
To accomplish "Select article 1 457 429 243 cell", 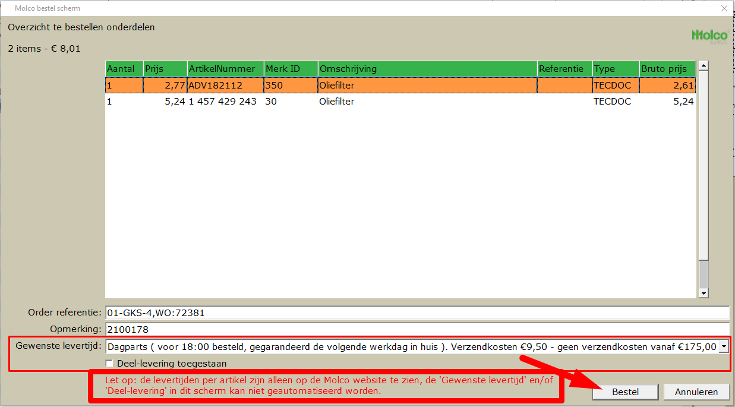I will [225, 102].
